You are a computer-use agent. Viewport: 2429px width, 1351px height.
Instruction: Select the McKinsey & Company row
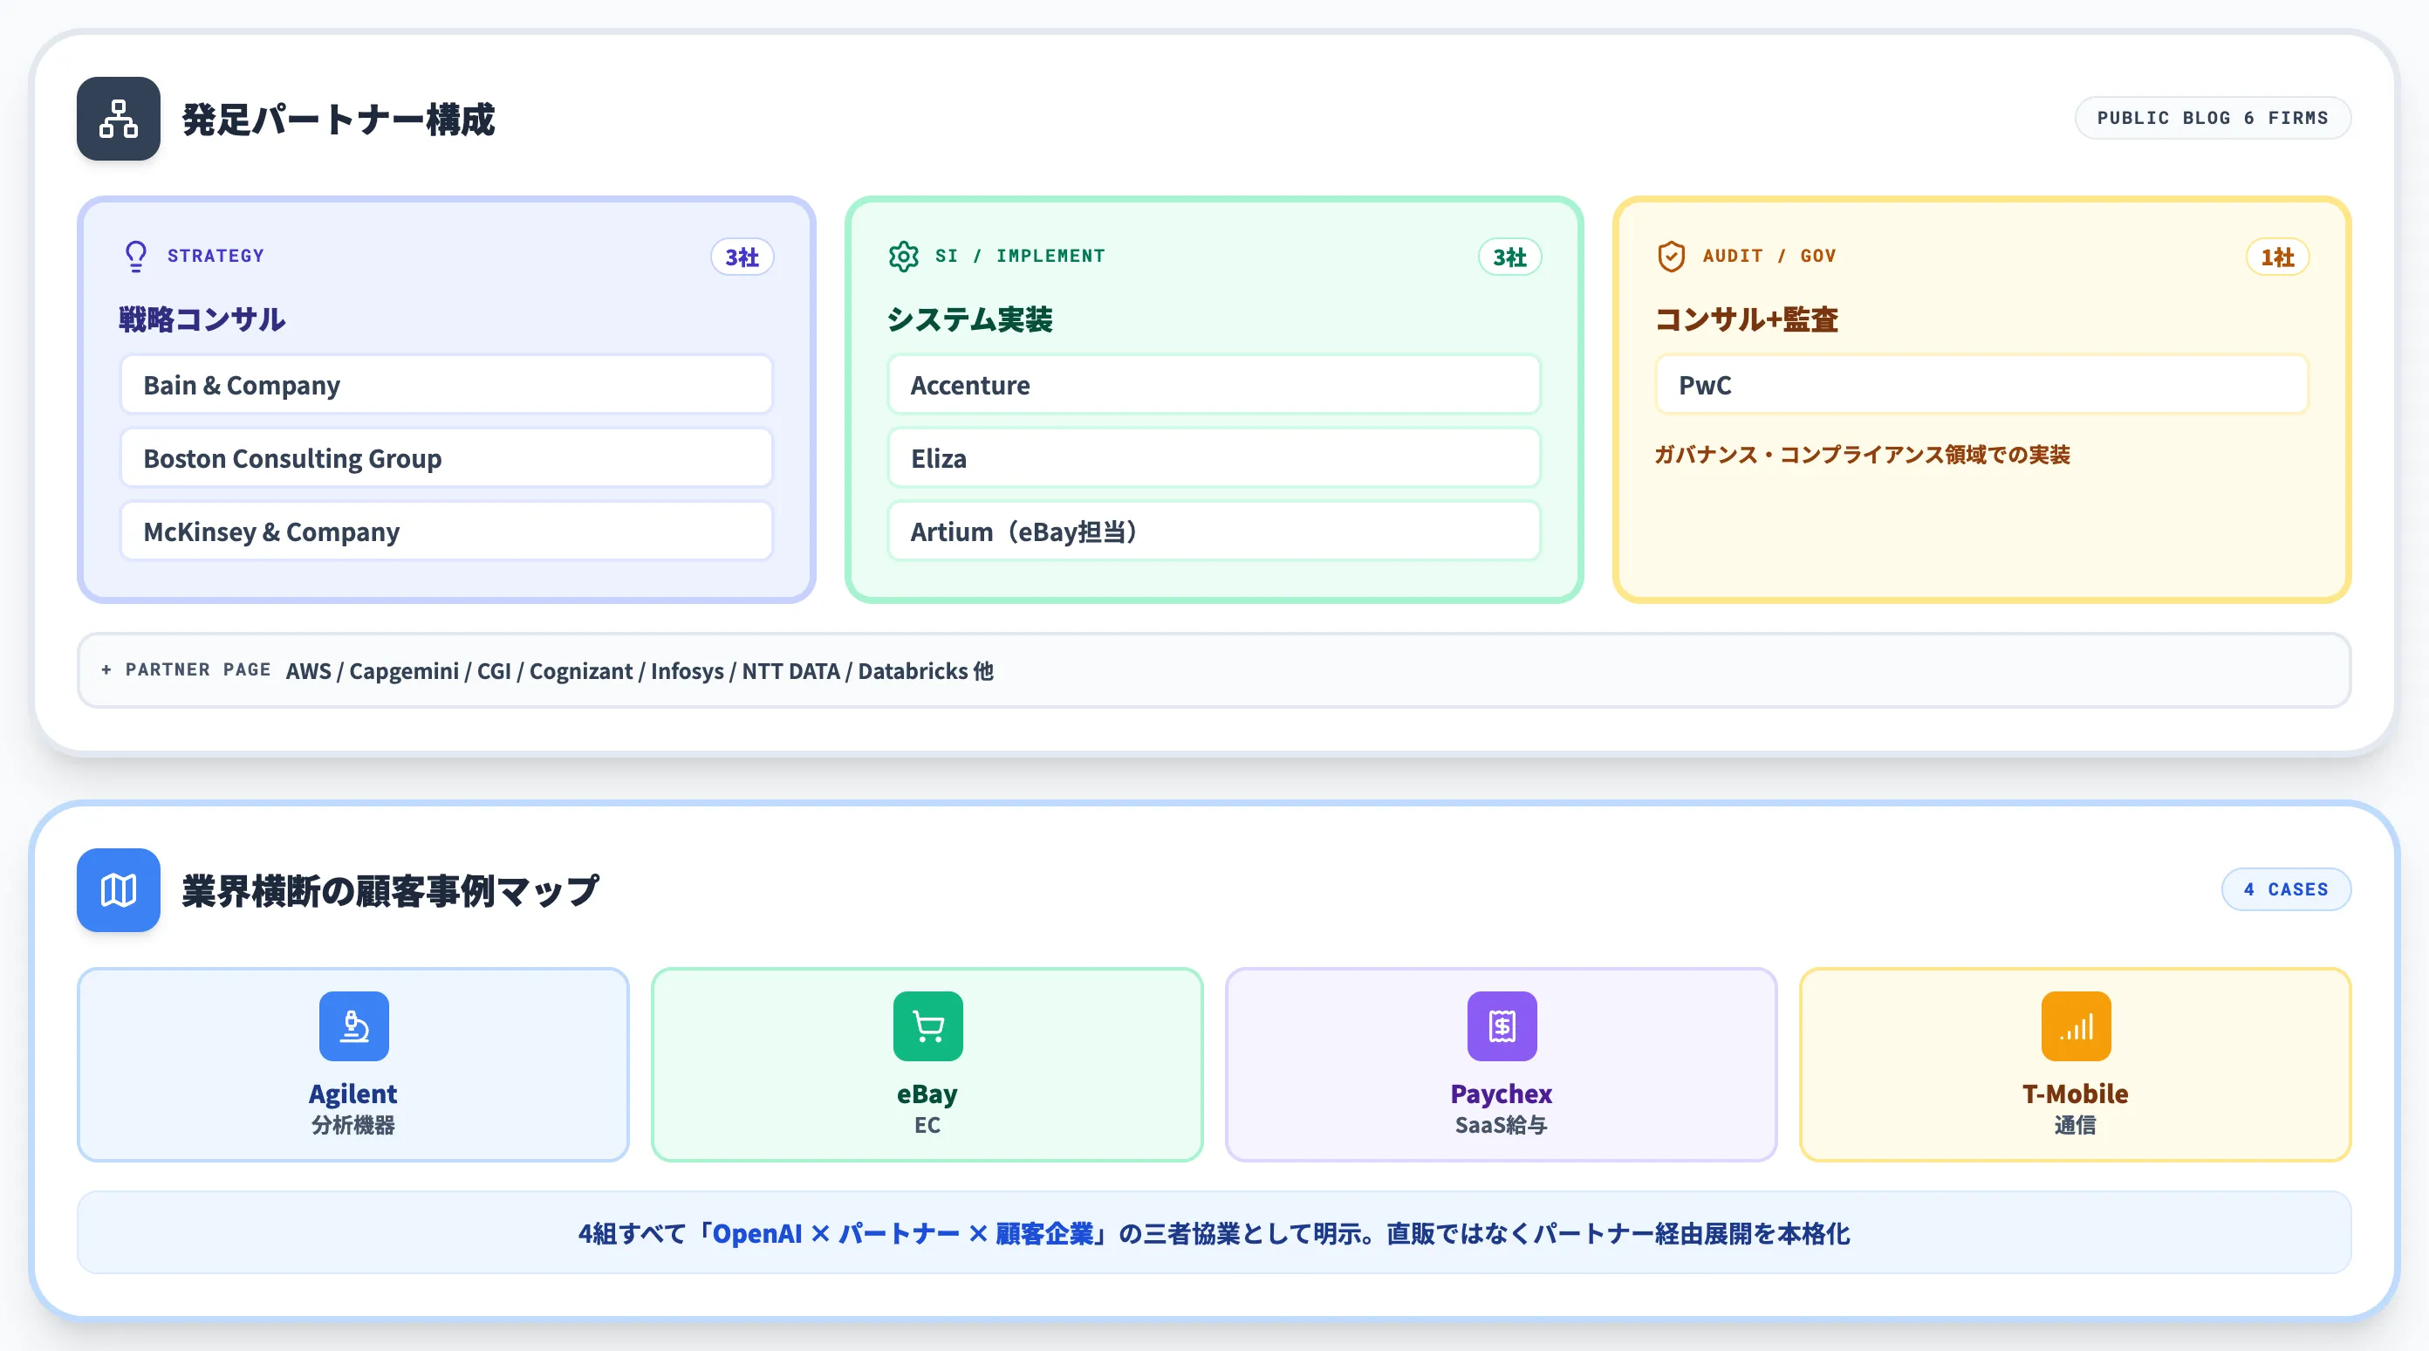[446, 532]
